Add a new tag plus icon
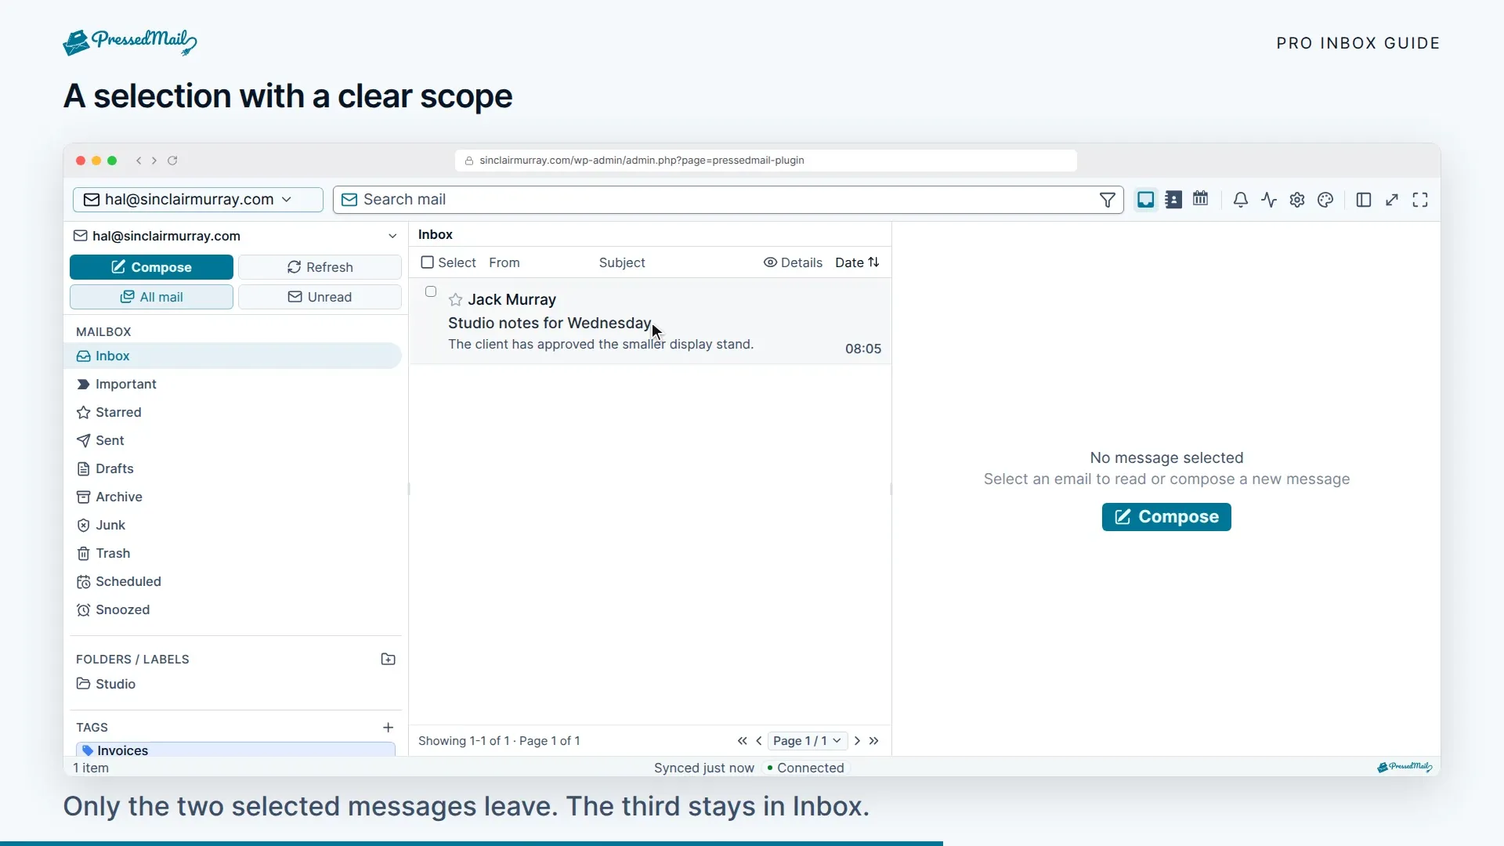1504x846 pixels. coord(388,728)
